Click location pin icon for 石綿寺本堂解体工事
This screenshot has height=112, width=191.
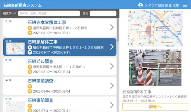tap(30, 28)
